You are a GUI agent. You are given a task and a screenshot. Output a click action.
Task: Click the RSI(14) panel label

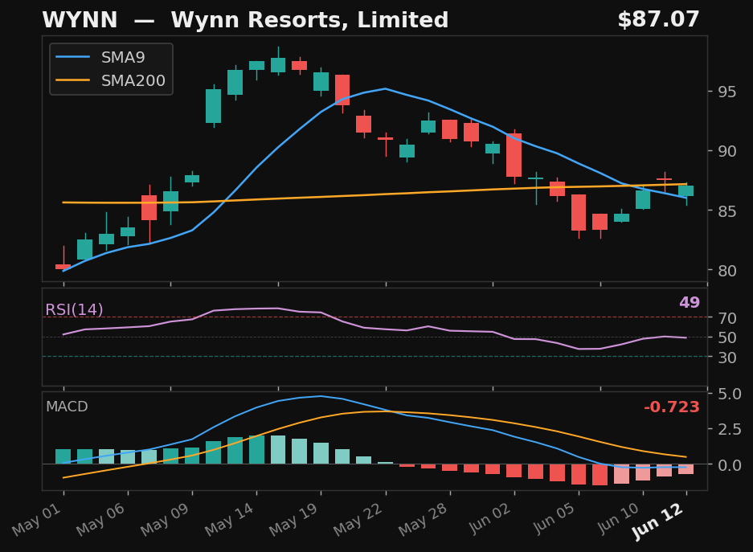click(74, 309)
